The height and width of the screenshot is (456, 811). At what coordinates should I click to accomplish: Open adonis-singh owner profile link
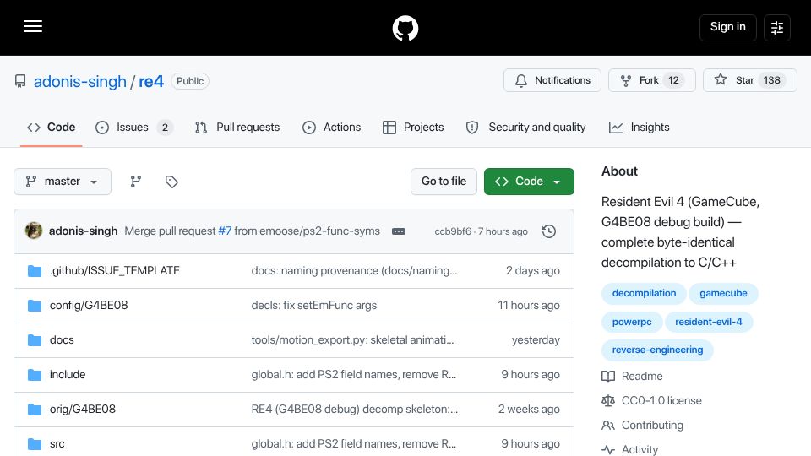pos(80,81)
